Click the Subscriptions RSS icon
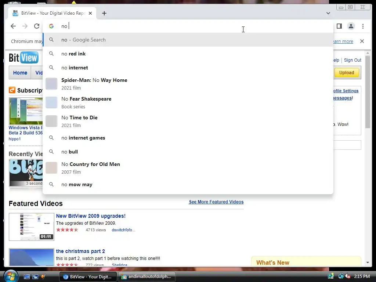This screenshot has width=376, height=282. coord(12,90)
